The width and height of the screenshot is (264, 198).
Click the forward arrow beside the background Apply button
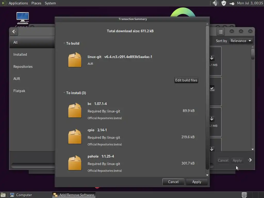tap(250, 160)
